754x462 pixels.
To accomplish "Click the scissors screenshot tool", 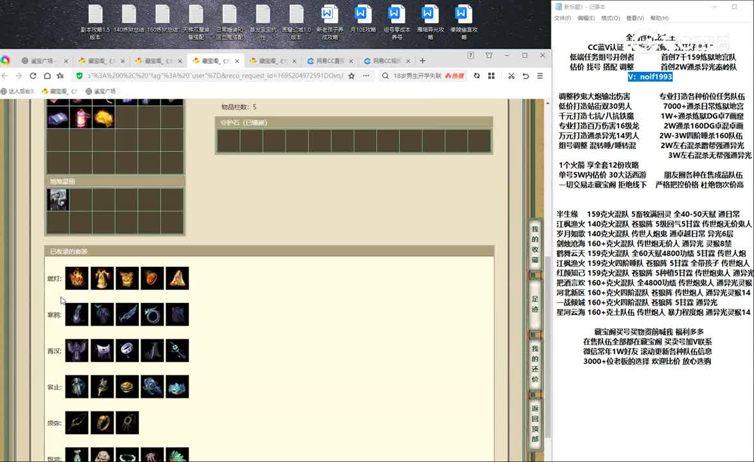I will tap(511, 76).
